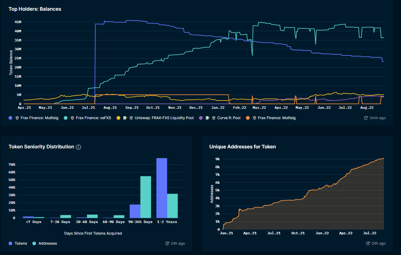
Task: Click badge icon of the blue Frax Multisig entry
Action: pos(17,118)
